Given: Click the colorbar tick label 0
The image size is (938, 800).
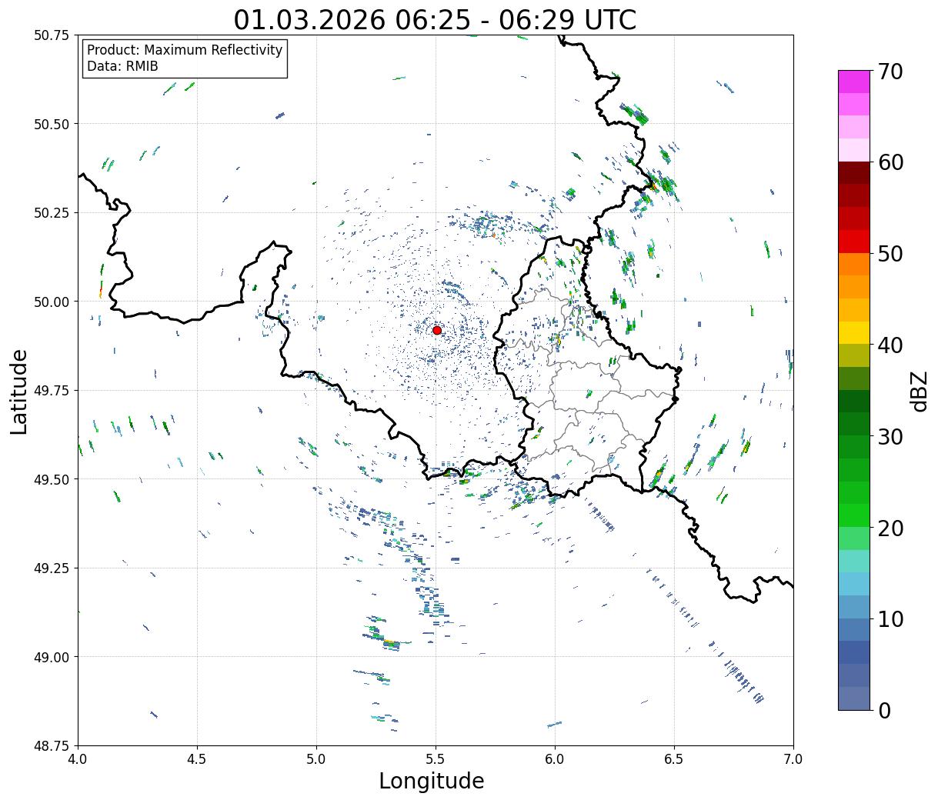Looking at the screenshot, I should click(884, 711).
